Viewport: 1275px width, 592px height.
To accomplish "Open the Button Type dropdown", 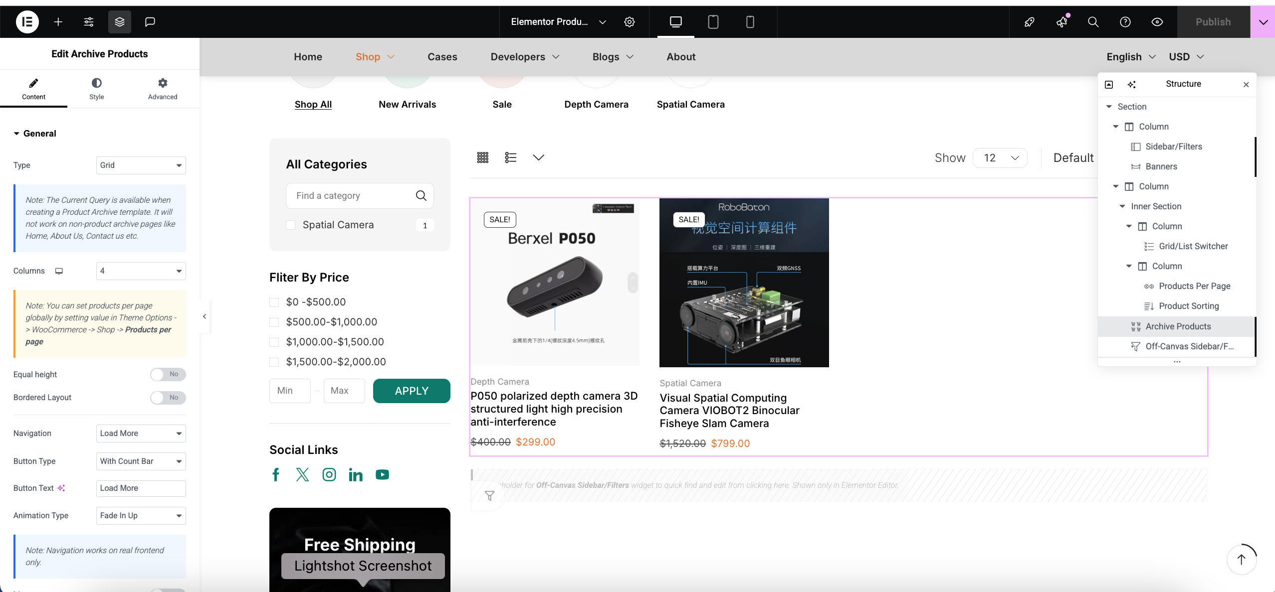I will [x=141, y=461].
